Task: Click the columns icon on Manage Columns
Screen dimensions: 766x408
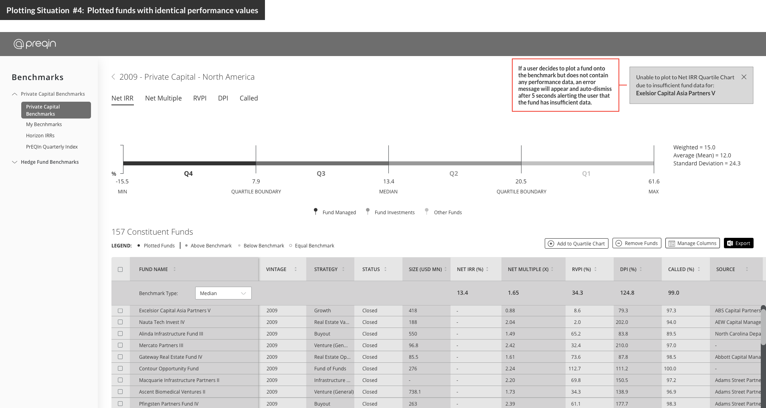Action: (x=671, y=243)
